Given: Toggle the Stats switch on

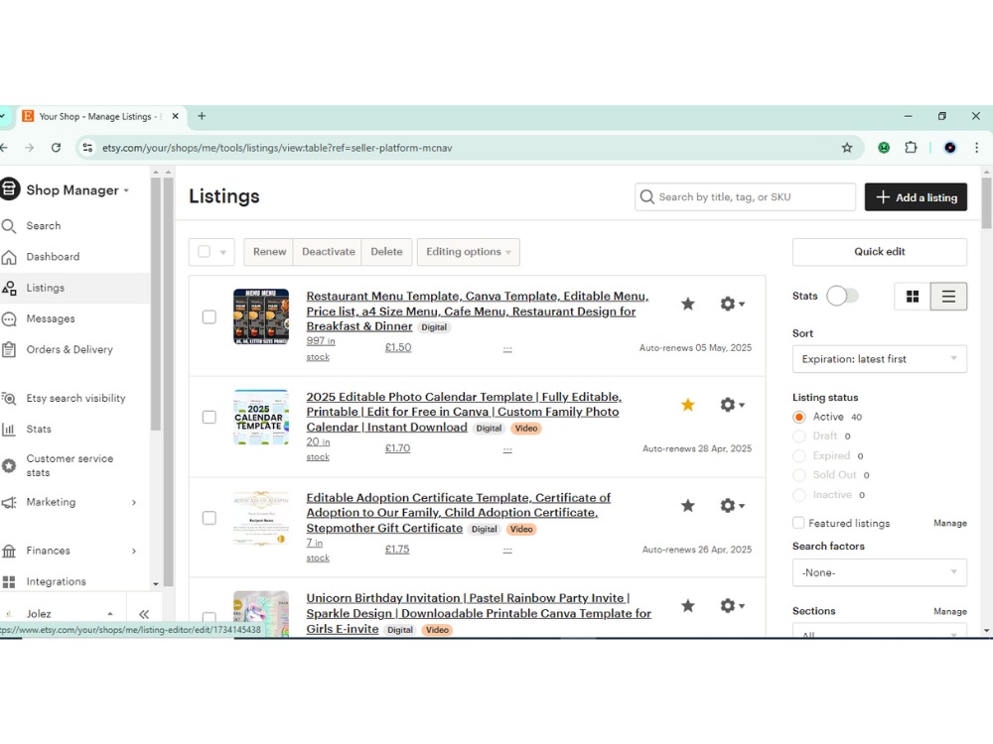Looking at the screenshot, I should click(842, 296).
